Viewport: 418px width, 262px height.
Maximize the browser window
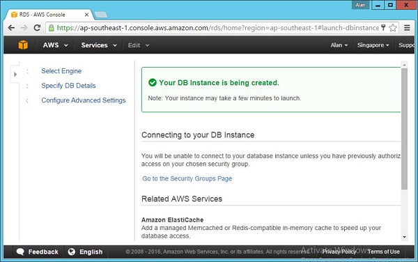click(x=390, y=5)
